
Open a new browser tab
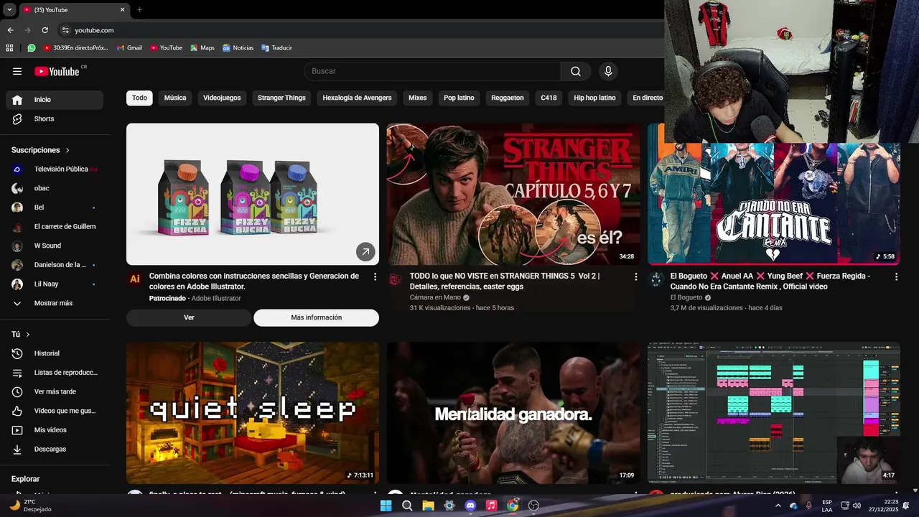tap(139, 10)
